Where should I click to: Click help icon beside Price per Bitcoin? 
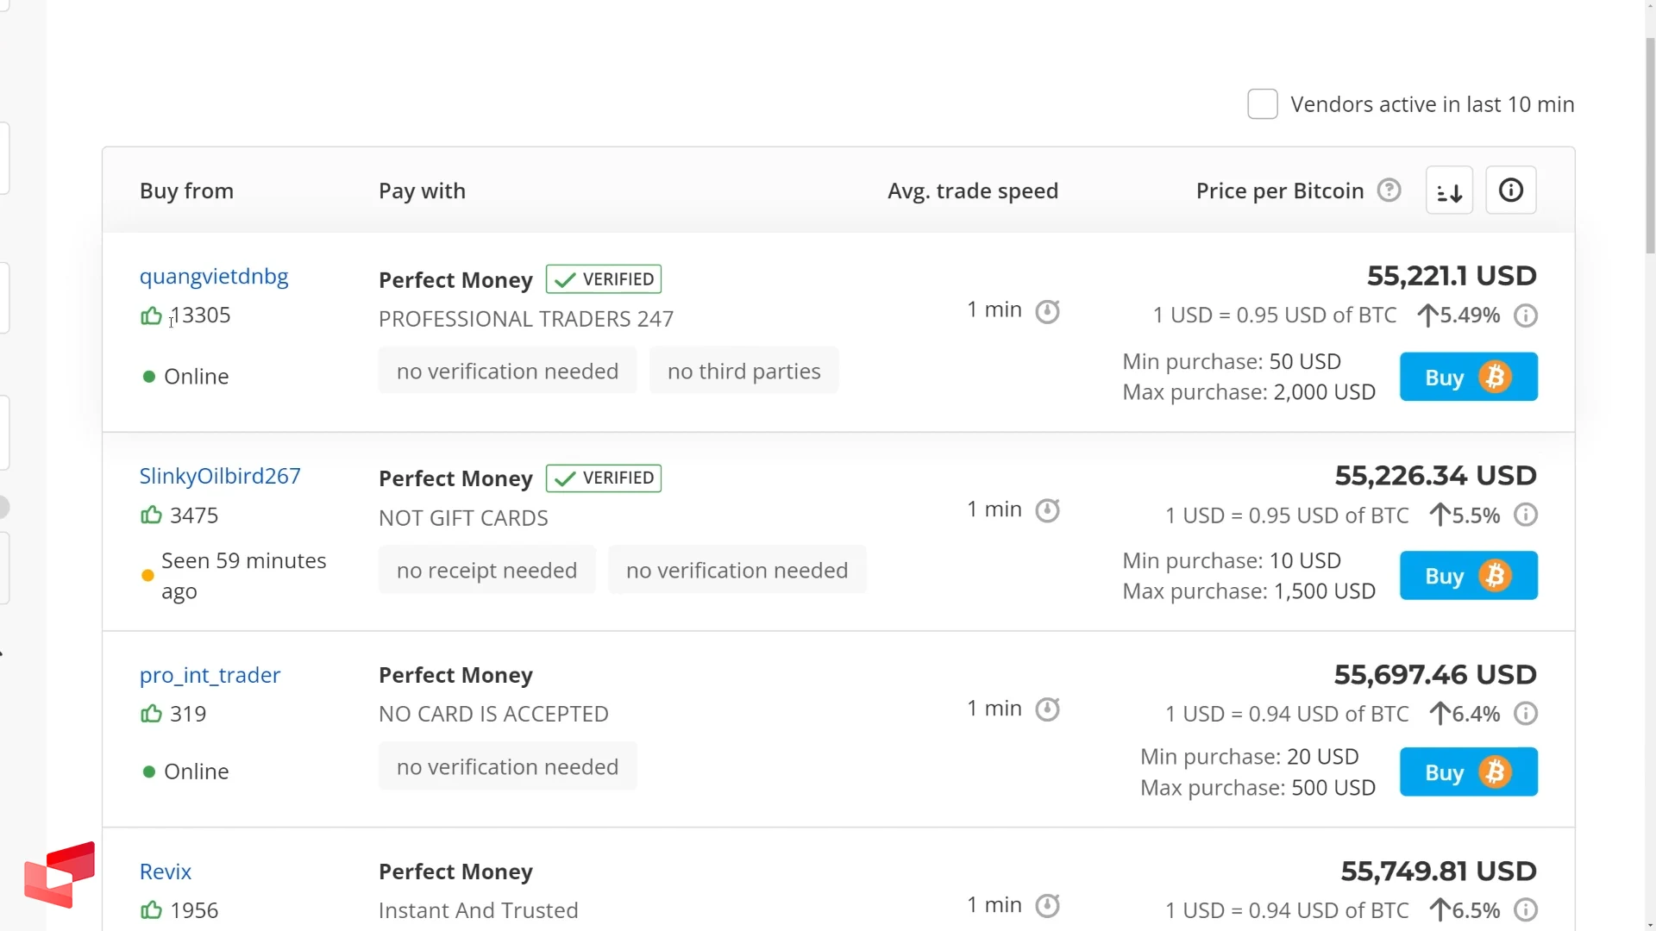point(1389,191)
